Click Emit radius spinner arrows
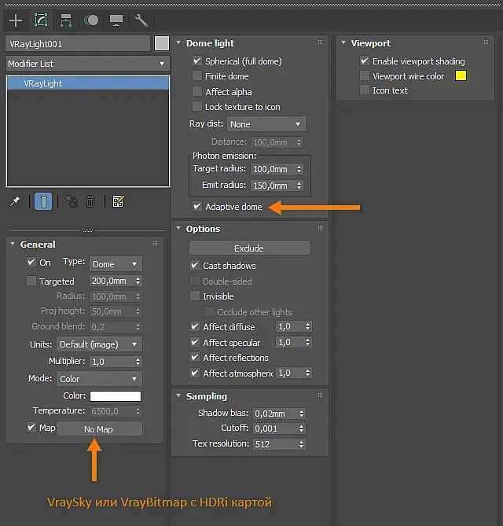503x526 pixels. click(299, 186)
